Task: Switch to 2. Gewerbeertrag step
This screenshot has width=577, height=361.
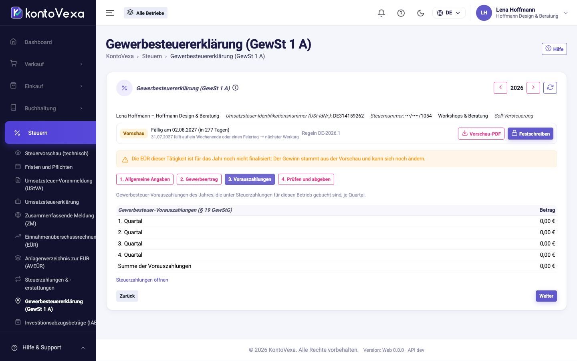Action: (199, 179)
